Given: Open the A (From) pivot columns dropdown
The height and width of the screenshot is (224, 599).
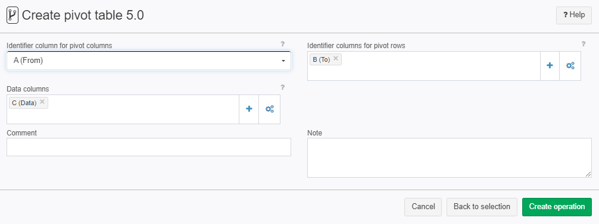Looking at the screenshot, I should [149, 61].
